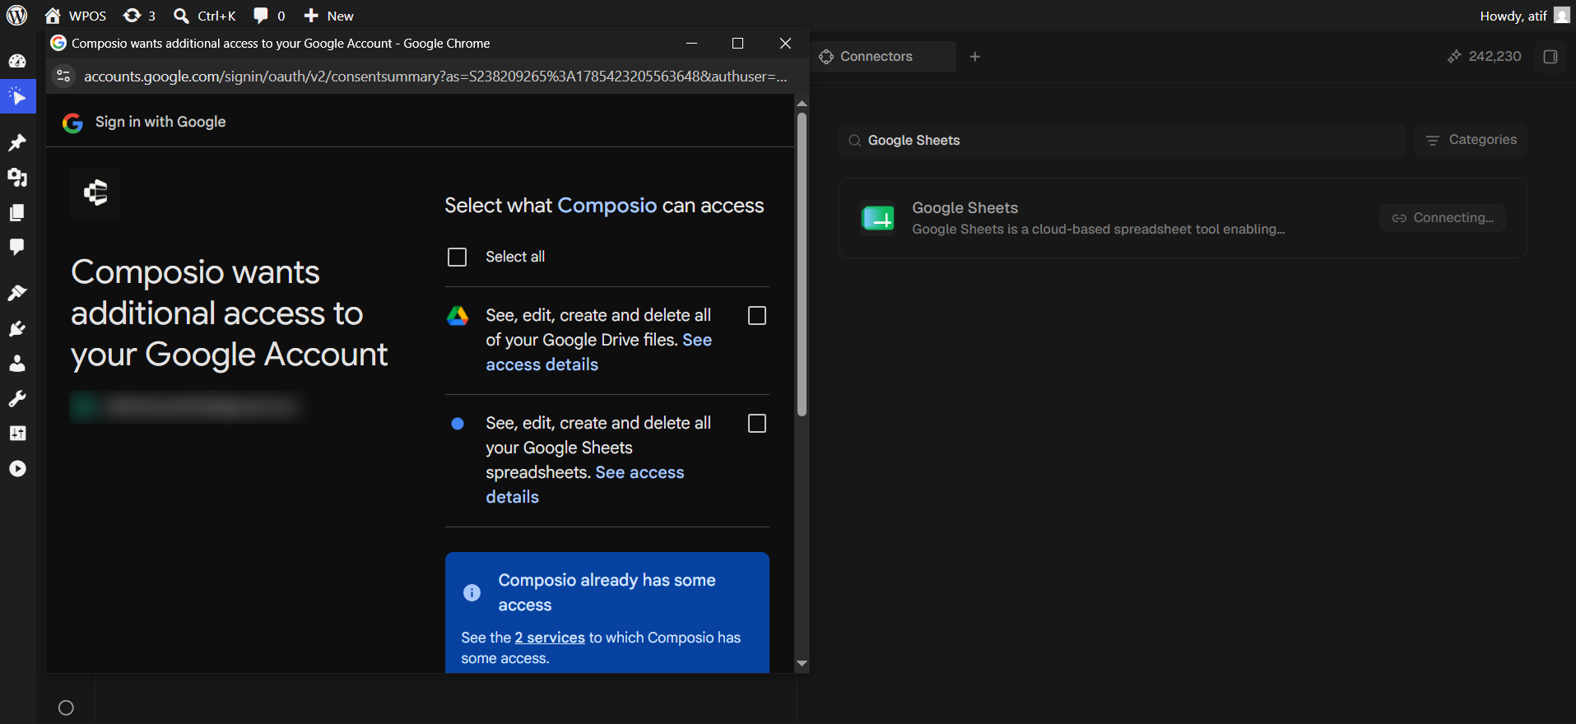Viewport: 1576px width, 724px height.
Task: Open the Dashboard sidebar icon
Action: (x=17, y=61)
